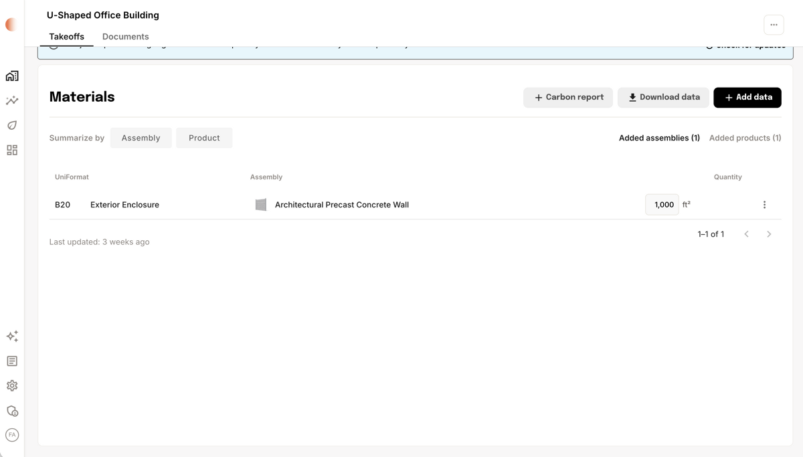This screenshot has width=803, height=457.
Task: Switch to the Takeoffs tab
Action: (66, 37)
